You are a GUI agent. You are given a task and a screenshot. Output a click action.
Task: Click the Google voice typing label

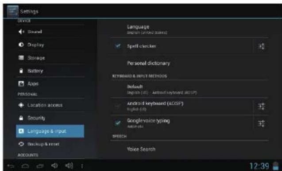click(x=148, y=121)
